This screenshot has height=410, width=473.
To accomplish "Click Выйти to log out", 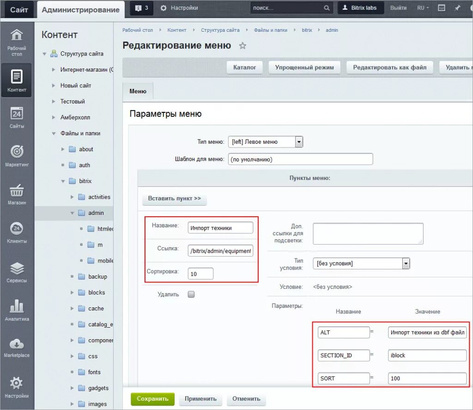I will (398, 8).
